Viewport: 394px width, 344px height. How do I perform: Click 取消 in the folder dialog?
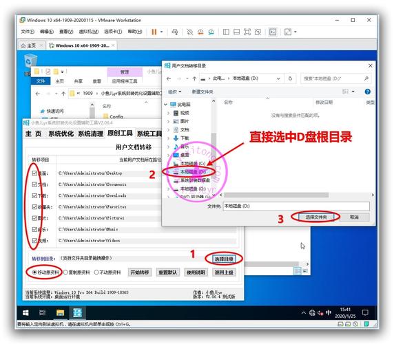(x=354, y=217)
